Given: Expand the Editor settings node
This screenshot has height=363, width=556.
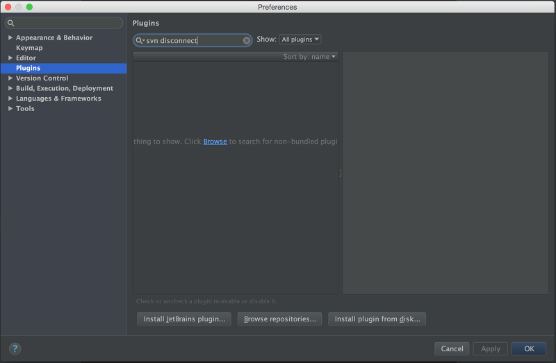Looking at the screenshot, I should point(10,58).
